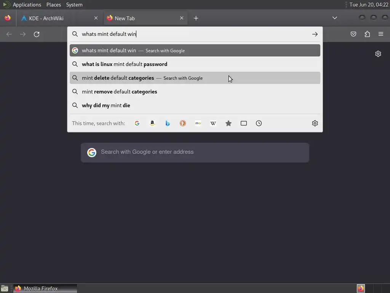This screenshot has height=293, width=390.
Task: Click the "Search with Google or enter address" field
Action: tap(195, 153)
